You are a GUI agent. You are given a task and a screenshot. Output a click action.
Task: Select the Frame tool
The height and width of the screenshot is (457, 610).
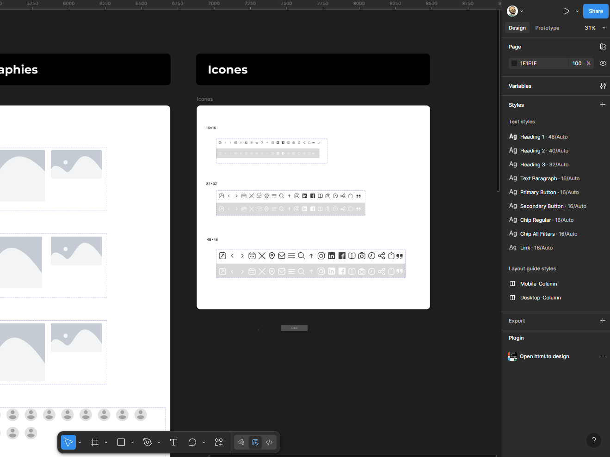pyautogui.click(x=95, y=442)
